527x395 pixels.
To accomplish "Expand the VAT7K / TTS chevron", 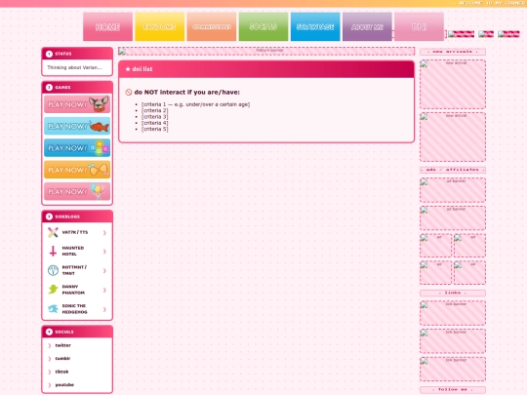I will click(x=104, y=232).
